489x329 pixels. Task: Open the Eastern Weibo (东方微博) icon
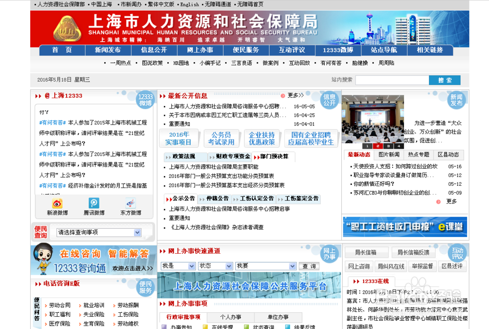pos(130,203)
